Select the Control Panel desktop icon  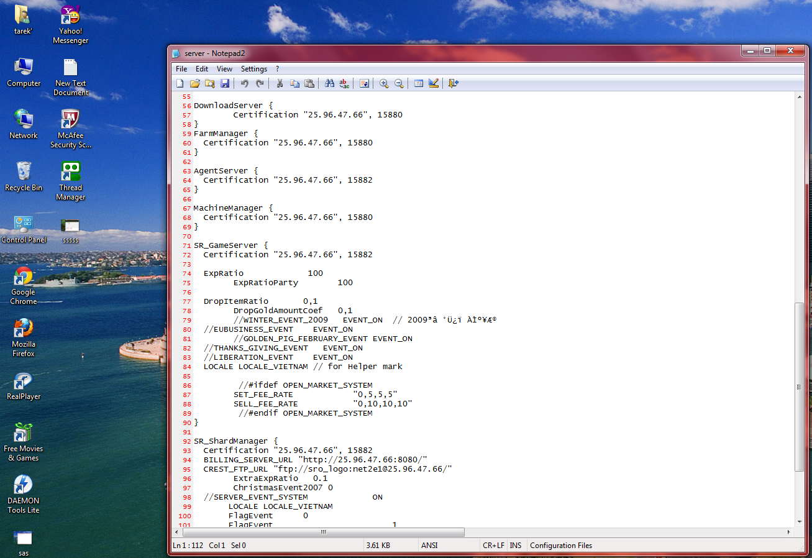point(24,229)
